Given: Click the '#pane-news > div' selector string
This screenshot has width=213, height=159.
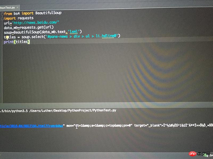Looking at the screenshot, I should 63,36.
